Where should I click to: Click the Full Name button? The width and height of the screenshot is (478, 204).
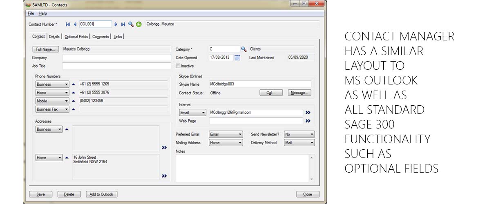(45, 49)
